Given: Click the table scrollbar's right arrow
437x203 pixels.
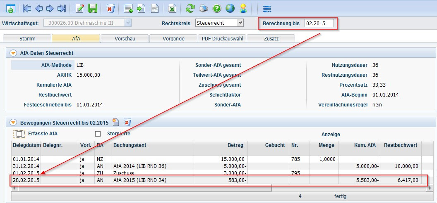Looking at the screenshot, I should [x=430, y=189].
